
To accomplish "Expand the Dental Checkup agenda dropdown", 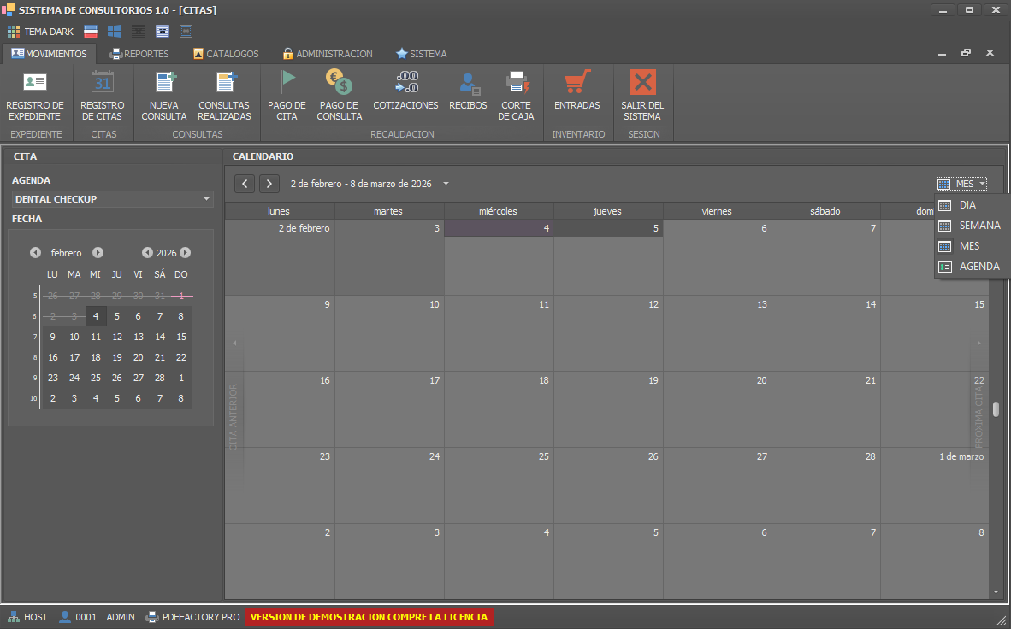I will pos(207,199).
